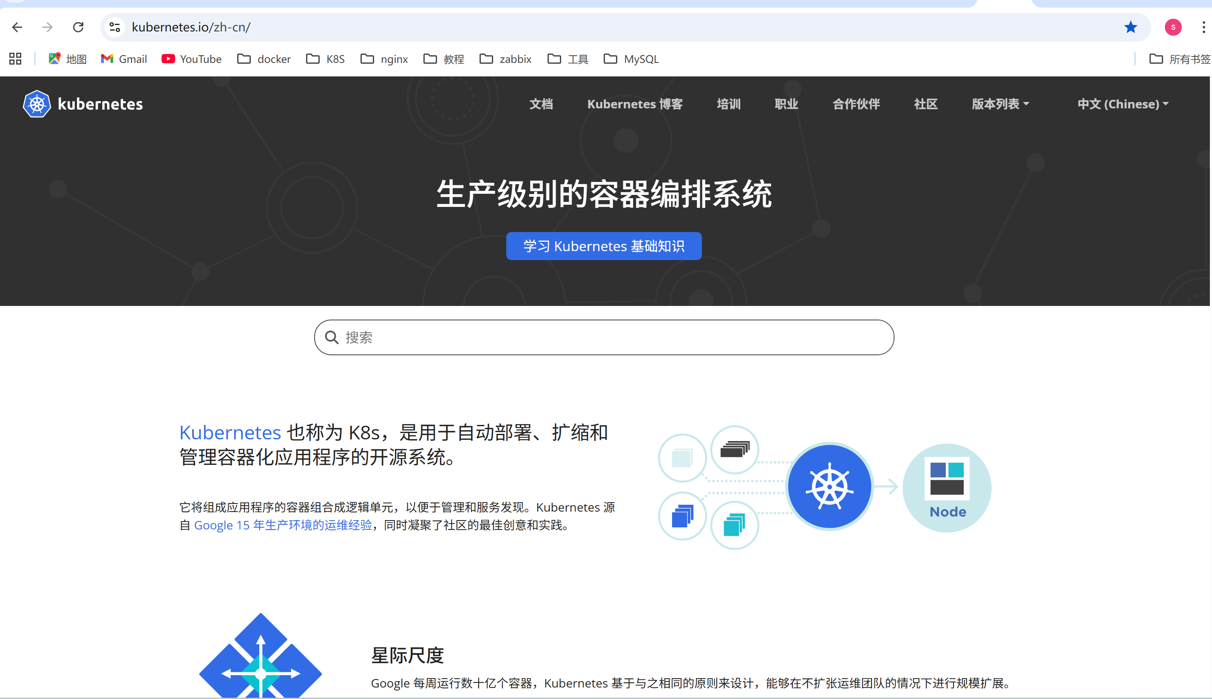This screenshot has height=699, width=1212.
Task: Click the 星际尺度 section heading
Action: click(x=407, y=655)
